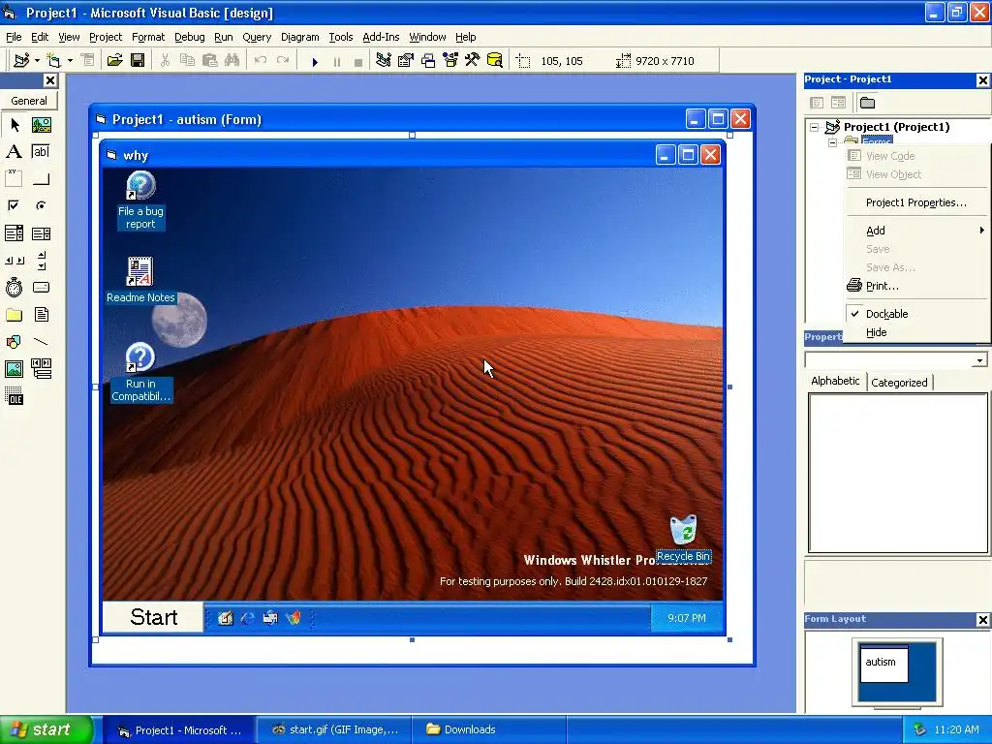Open the Add-Ins menu
Viewport: 992px width, 744px height.
pyautogui.click(x=380, y=37)
